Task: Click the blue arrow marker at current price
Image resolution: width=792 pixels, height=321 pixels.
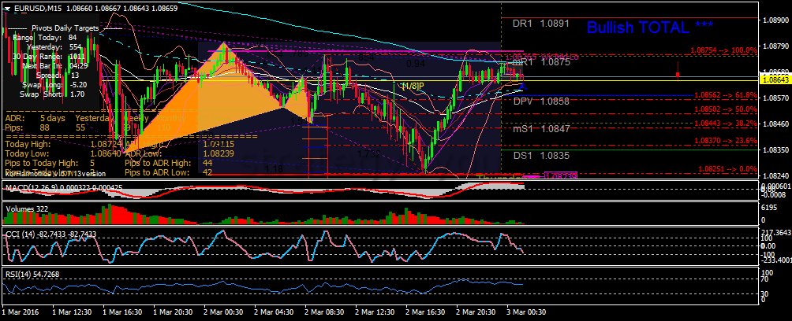Action: (521, 85)
